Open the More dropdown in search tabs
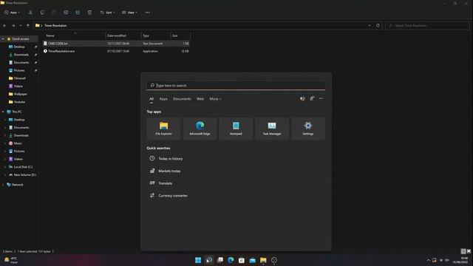This screenshot has width=473, height=266. (x=215, y=98)
